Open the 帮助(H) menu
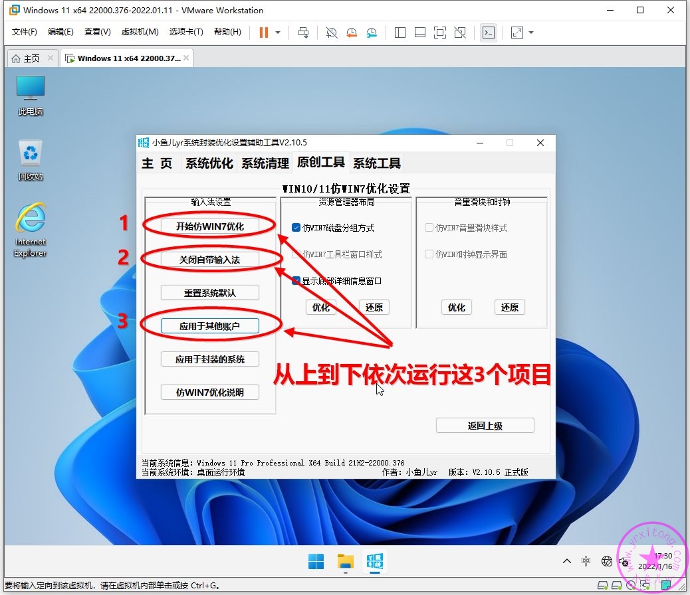The image size is (690, 595). [x=227, y=32]
